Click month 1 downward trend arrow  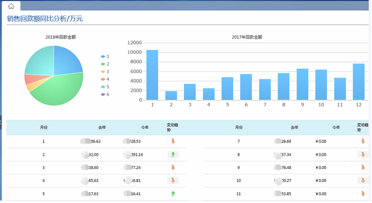pos(173,141)
